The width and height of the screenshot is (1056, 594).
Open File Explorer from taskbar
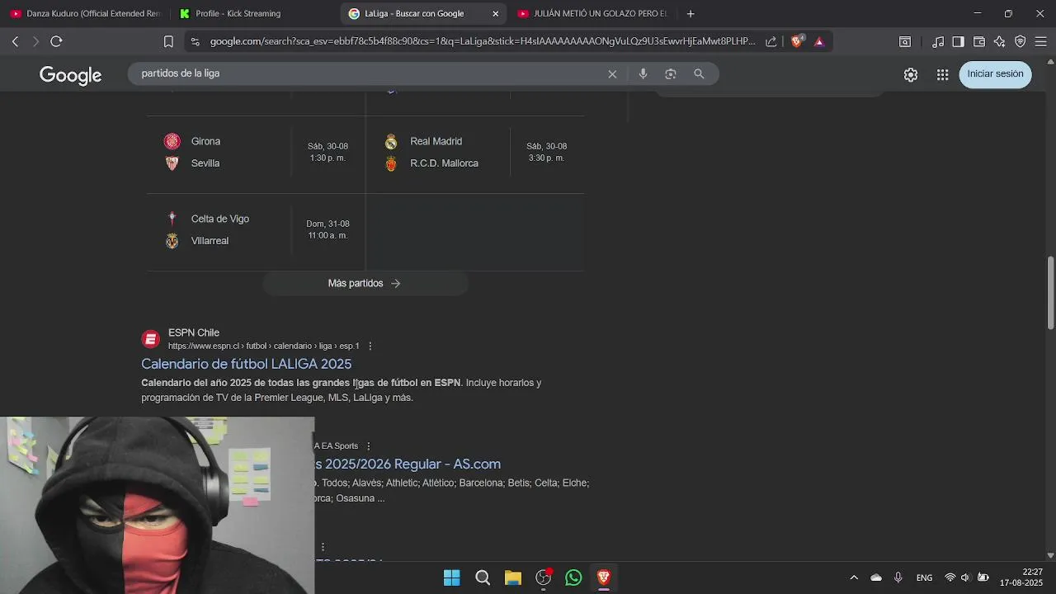point(513,577)
